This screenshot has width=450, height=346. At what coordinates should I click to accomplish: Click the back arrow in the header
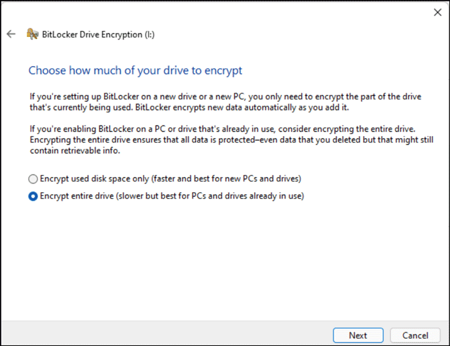coord(11,34)
